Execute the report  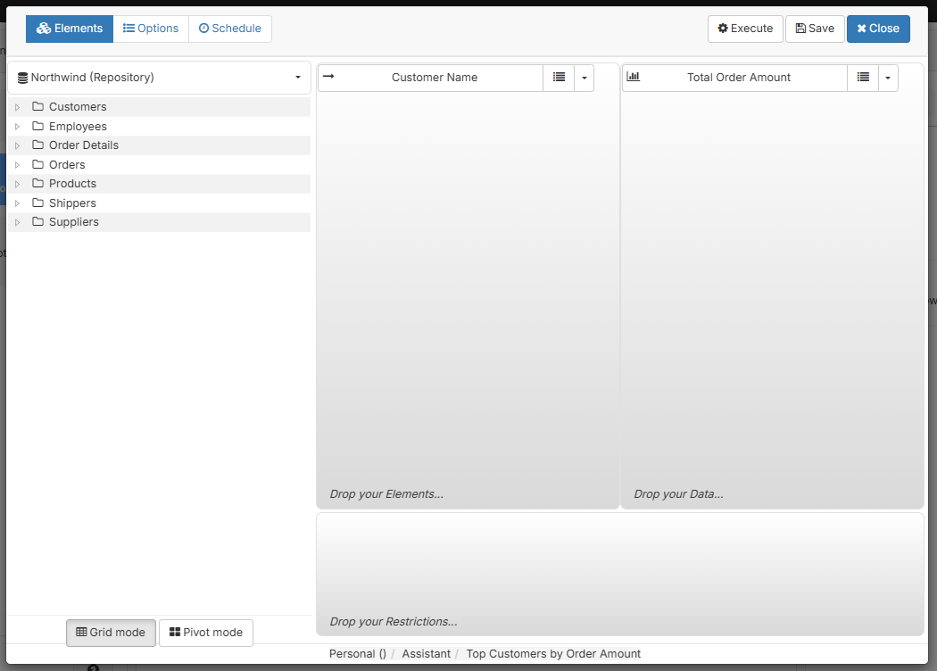click(x=745, y=29)
